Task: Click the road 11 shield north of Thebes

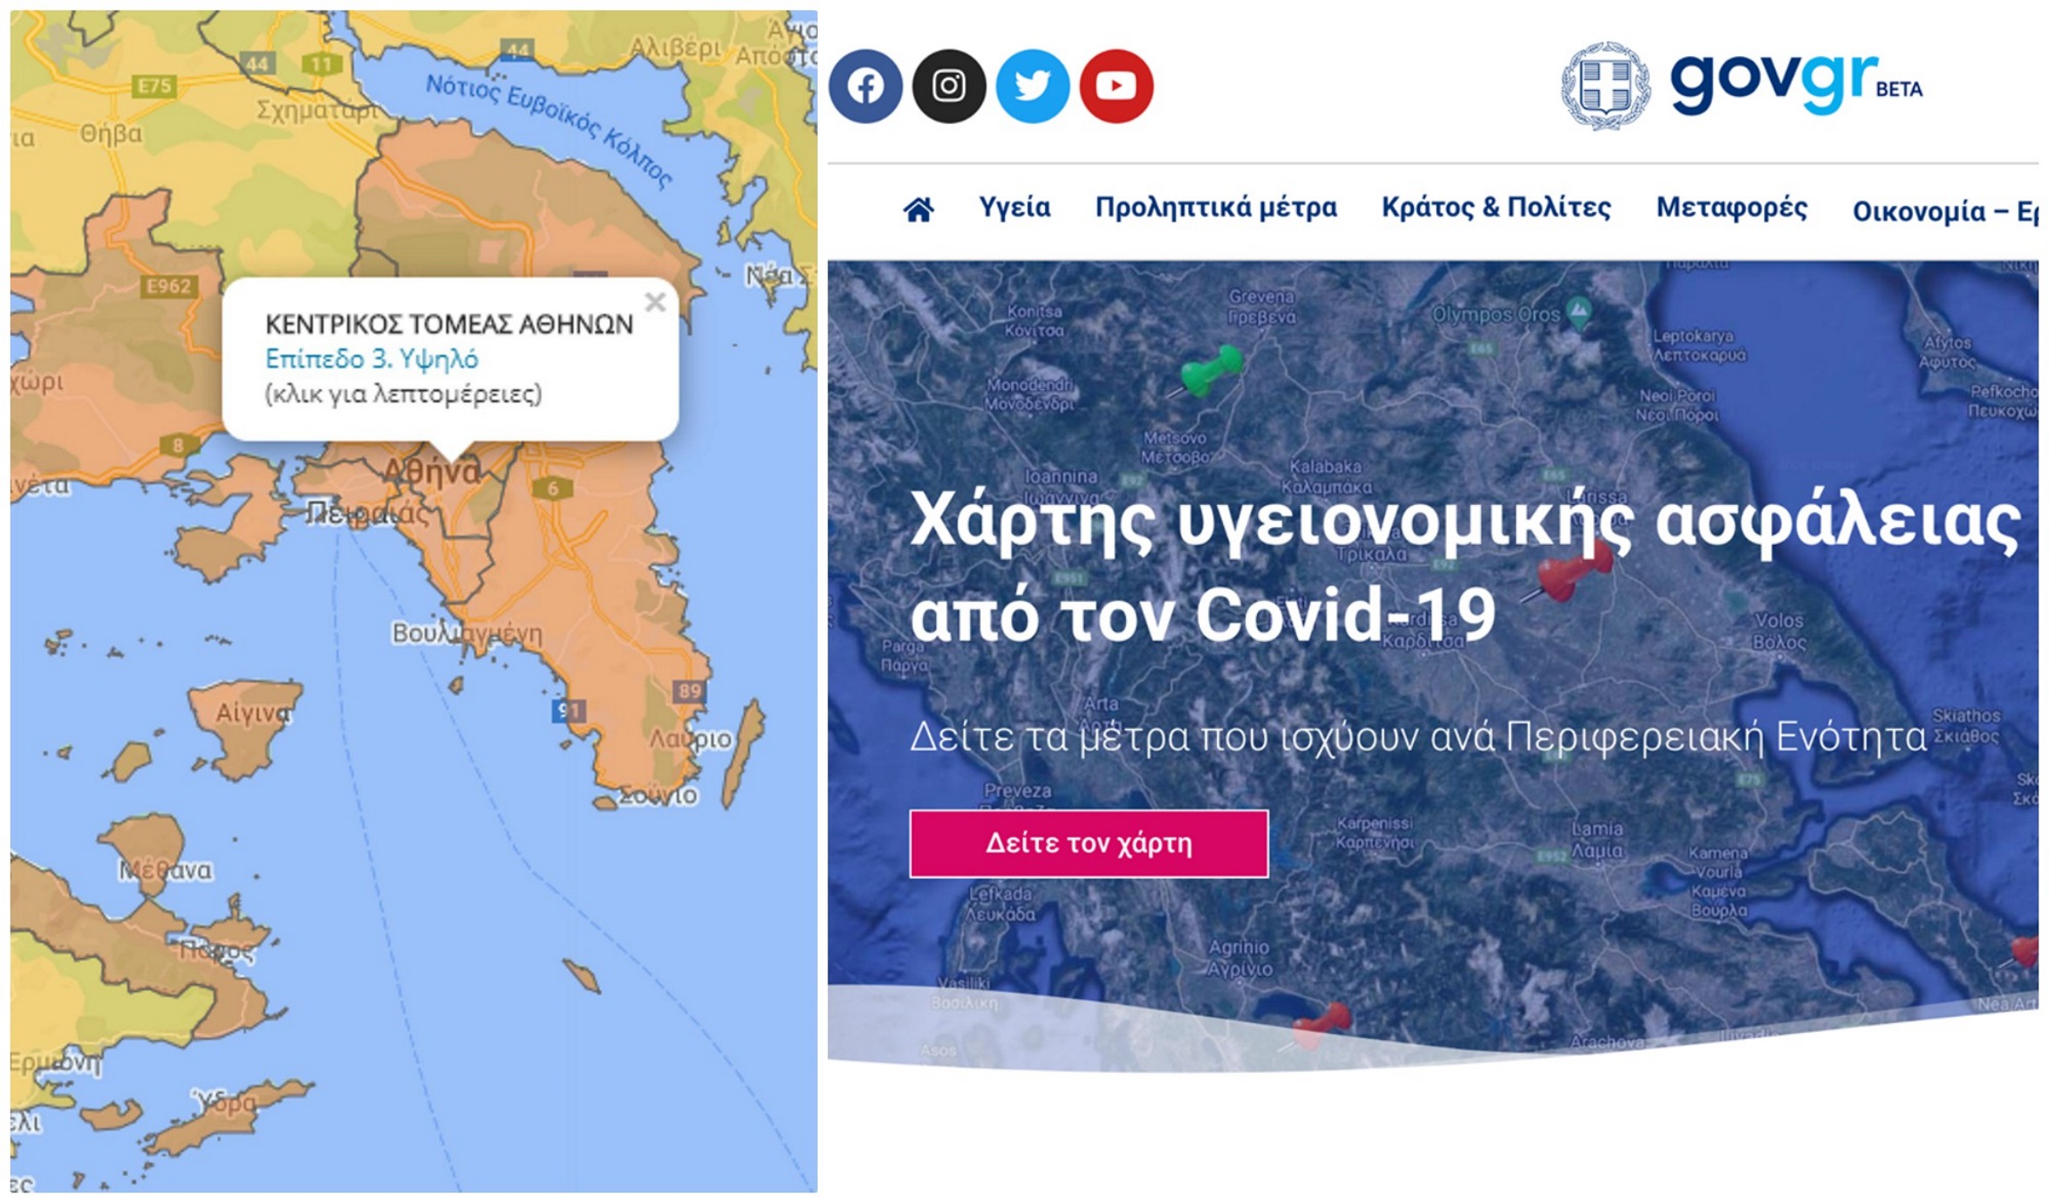Action: [322, 63]
